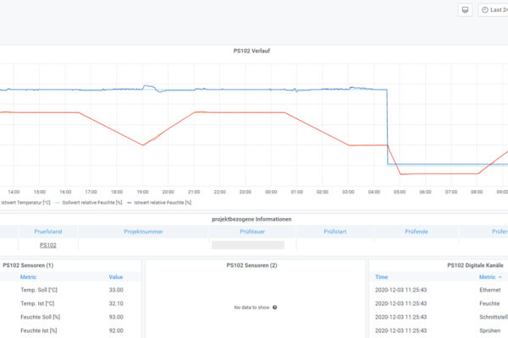Click sort arrow next to Digitale Kanäle Metric
The height and width of the screenshot is (338, 508).
(500, 277)
